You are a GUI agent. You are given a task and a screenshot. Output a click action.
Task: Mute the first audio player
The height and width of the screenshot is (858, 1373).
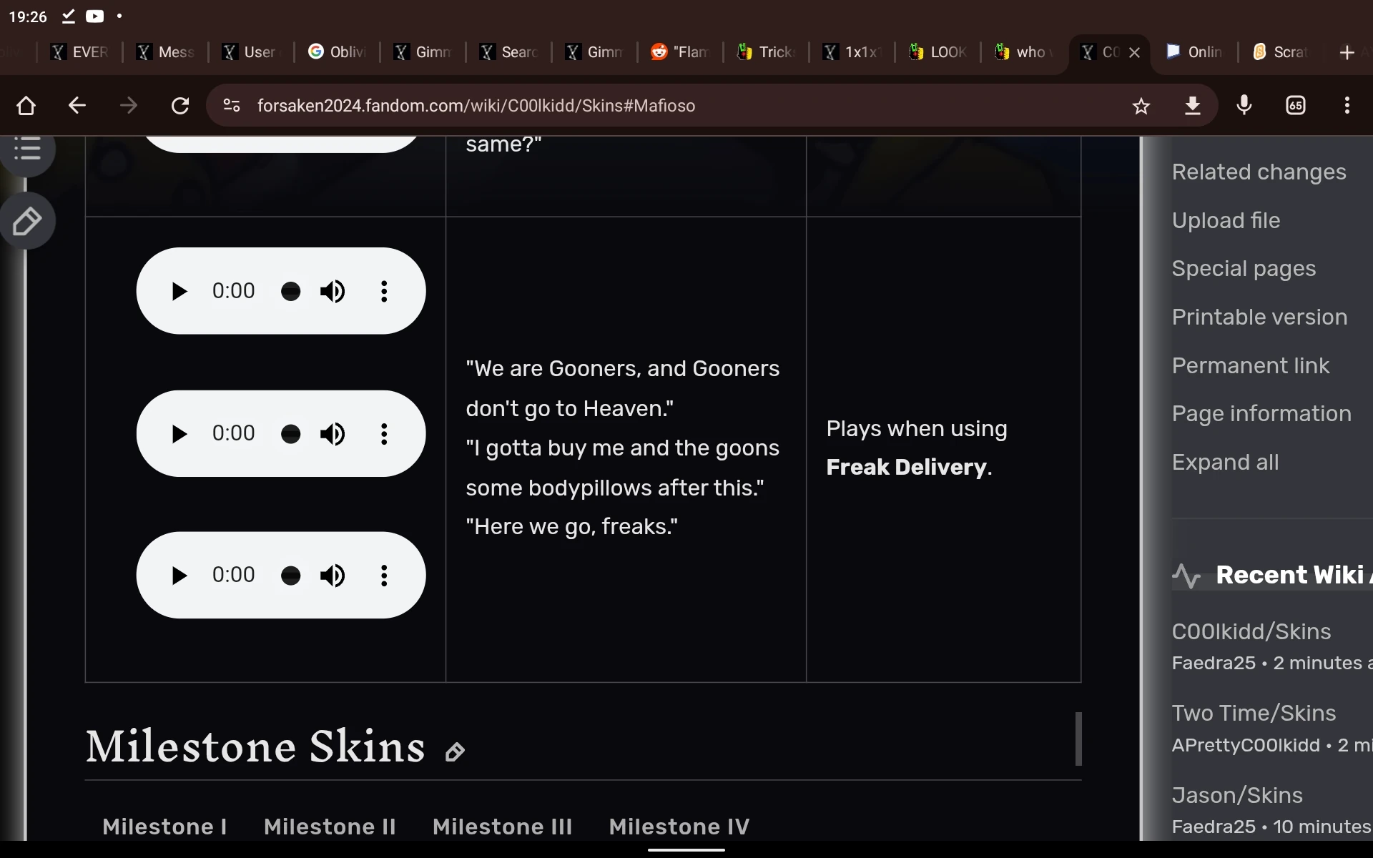tap(333, 291)
